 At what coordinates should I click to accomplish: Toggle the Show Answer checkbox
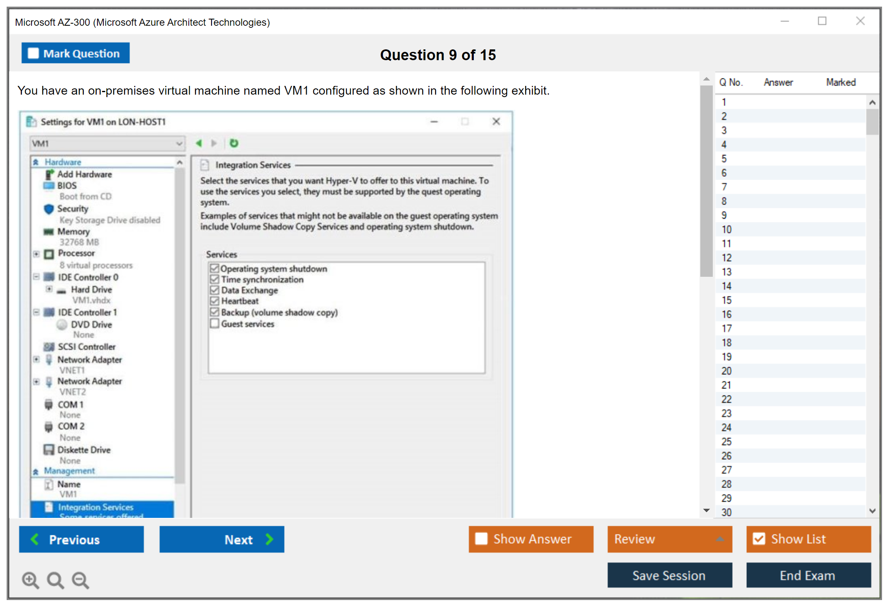481,539
